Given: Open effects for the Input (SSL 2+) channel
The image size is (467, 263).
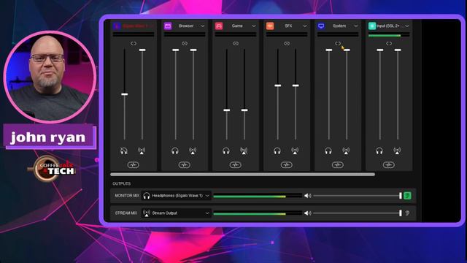Looking at the screenshot, I should (389, 164).
